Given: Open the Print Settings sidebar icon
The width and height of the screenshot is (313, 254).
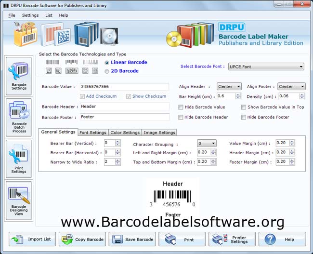Looking at the screenshot, I should [x=18, y=155].
